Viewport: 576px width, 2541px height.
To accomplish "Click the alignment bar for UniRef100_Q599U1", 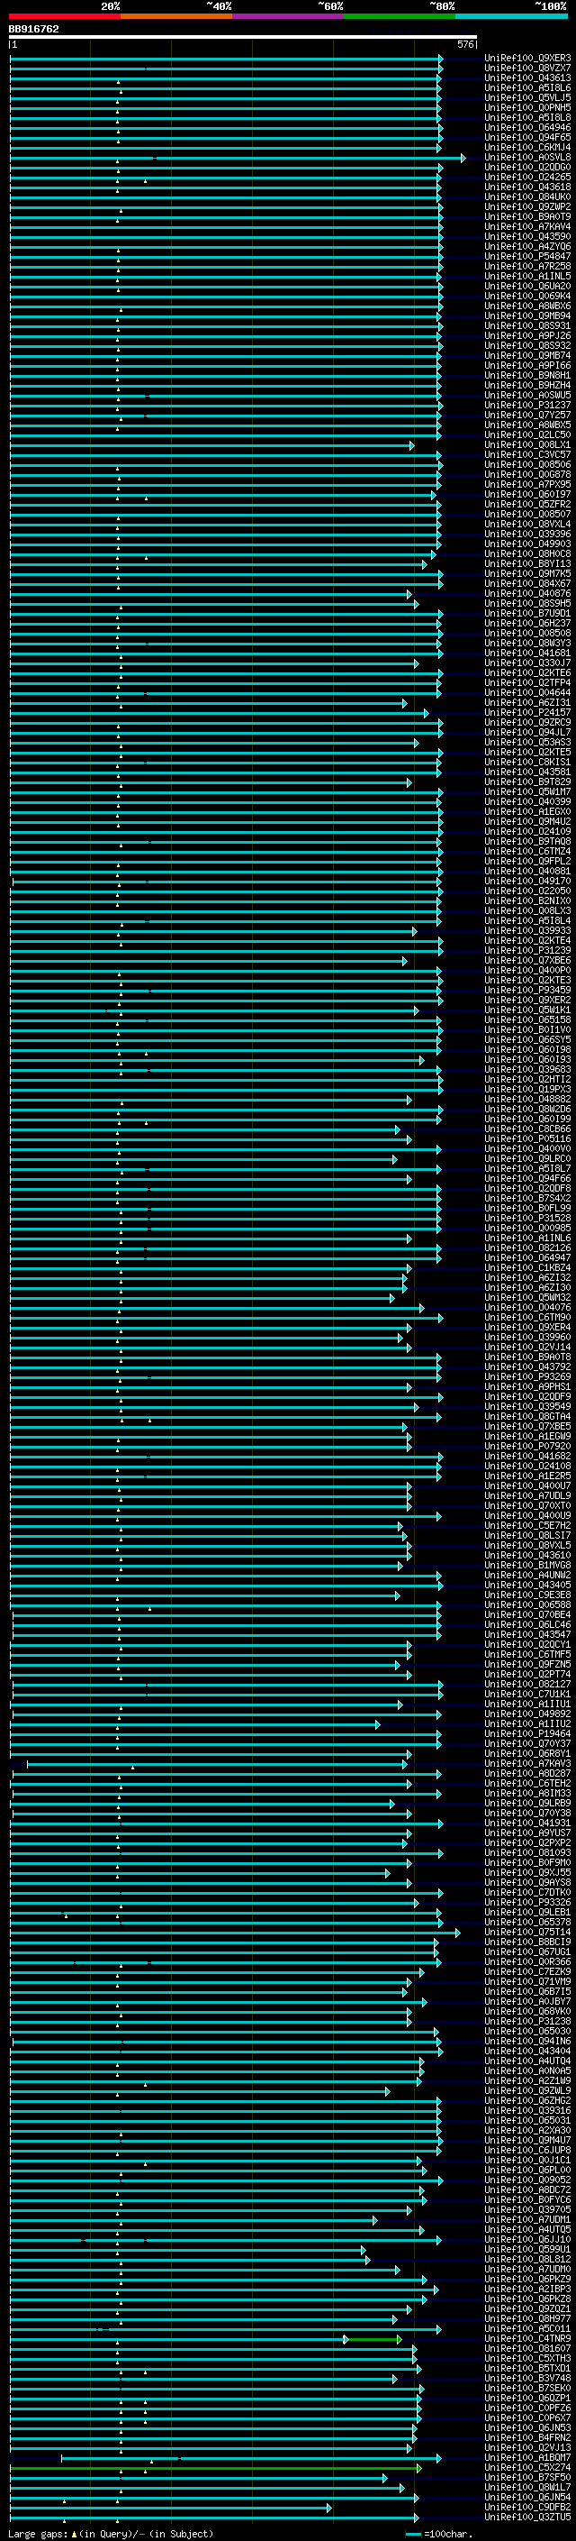I will pyautogui.click(x=188, y=2250).
